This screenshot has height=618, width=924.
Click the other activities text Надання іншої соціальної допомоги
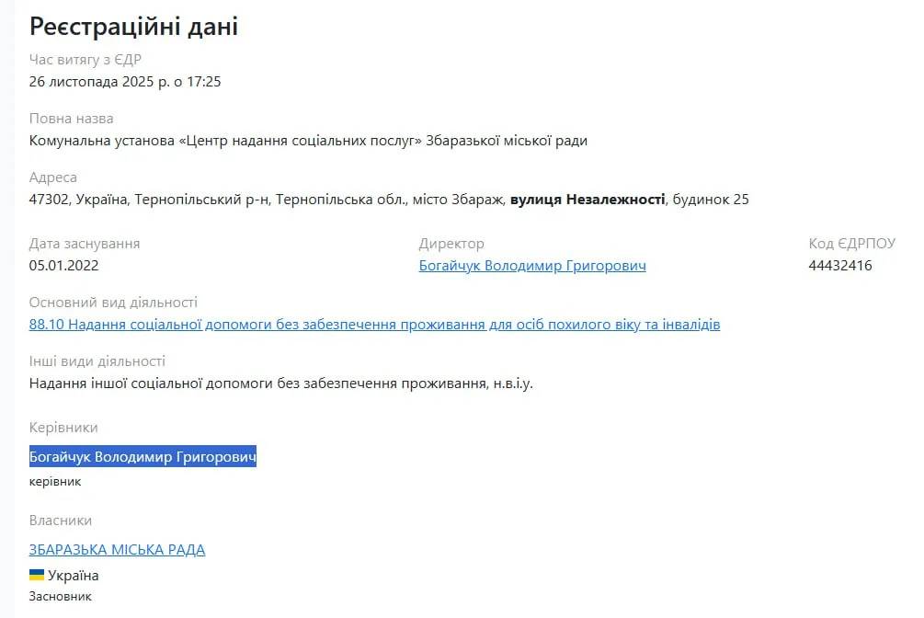pyautogui.click(x=280, y=383)
